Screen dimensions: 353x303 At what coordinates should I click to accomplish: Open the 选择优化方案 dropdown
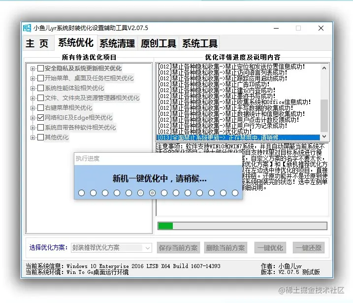[148, 248]
